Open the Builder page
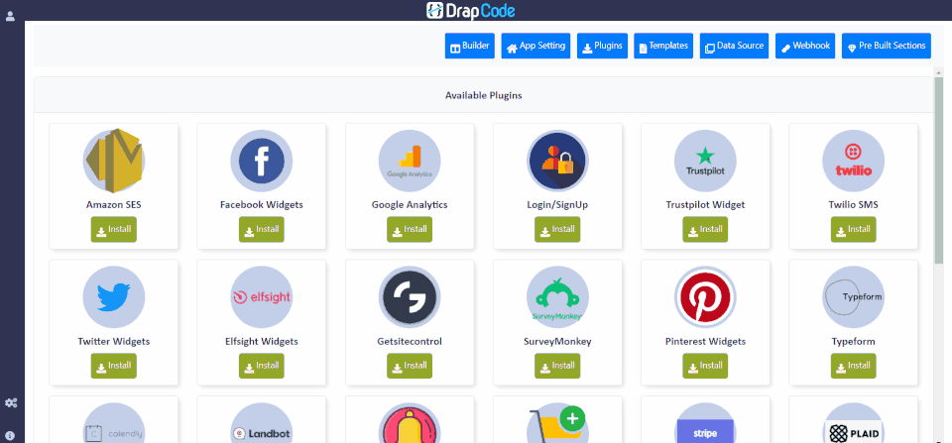952x443 pixels. click(470, 47)
